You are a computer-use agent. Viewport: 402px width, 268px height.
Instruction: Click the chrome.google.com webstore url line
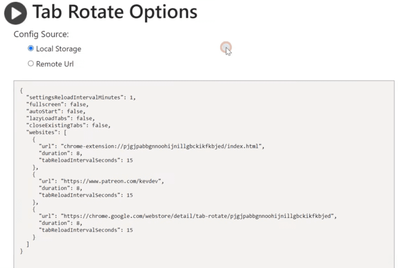tap(188, 216)
